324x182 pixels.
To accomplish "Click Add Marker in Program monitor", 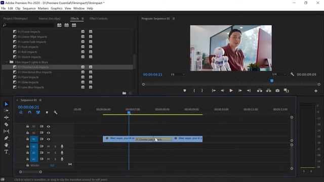I will pos(185,90).
